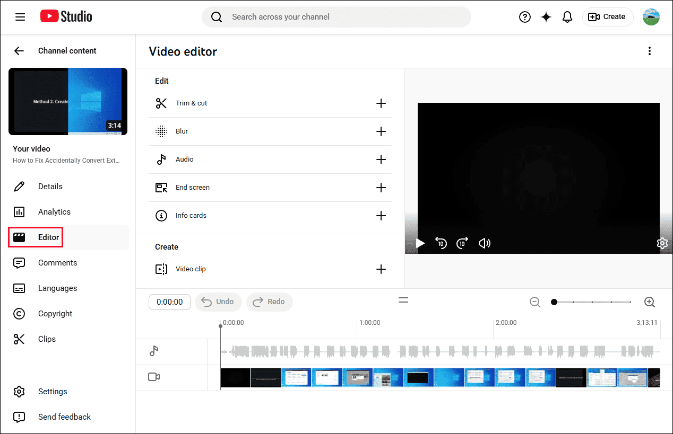Open the Video editor options menu
This screenshot has width=673, height=434.
click(x=650, y=50)
